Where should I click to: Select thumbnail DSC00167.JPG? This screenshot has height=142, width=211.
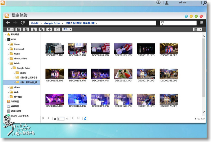54,99
